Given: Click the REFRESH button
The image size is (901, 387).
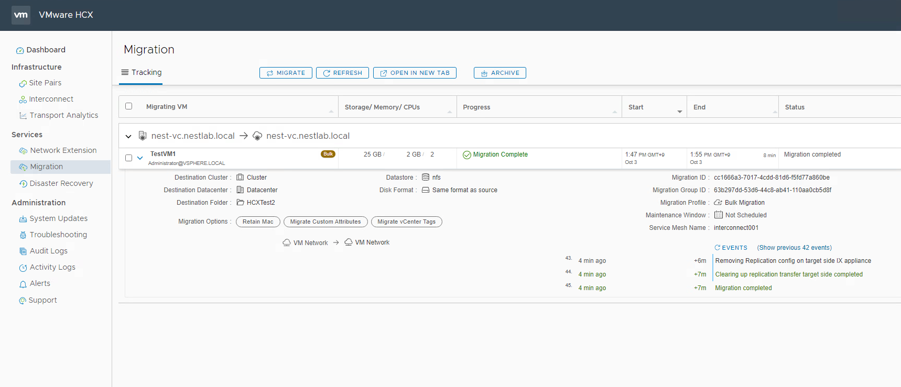Looking at the screenshot, I should pos(342,73).
